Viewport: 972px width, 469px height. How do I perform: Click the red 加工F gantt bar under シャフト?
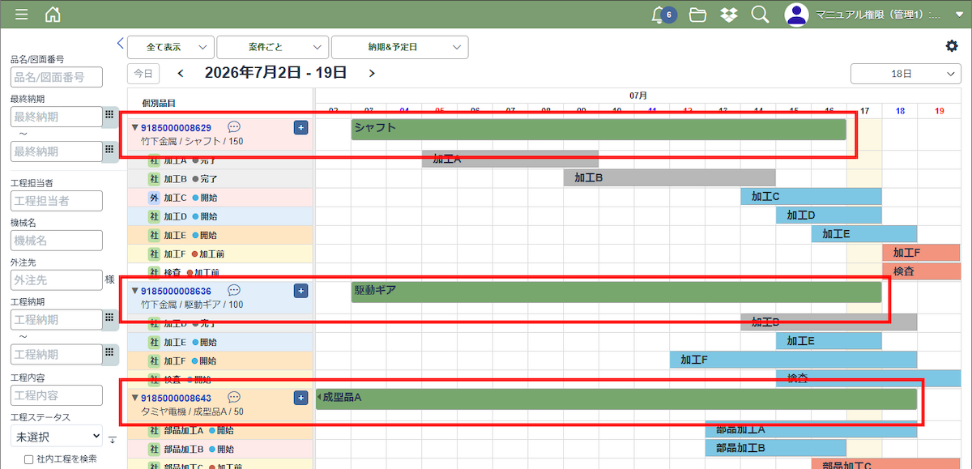click(x=922, y=253)
